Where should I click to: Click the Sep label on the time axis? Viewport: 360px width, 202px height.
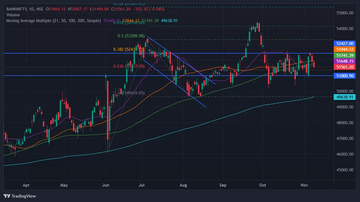pos(223,185)
